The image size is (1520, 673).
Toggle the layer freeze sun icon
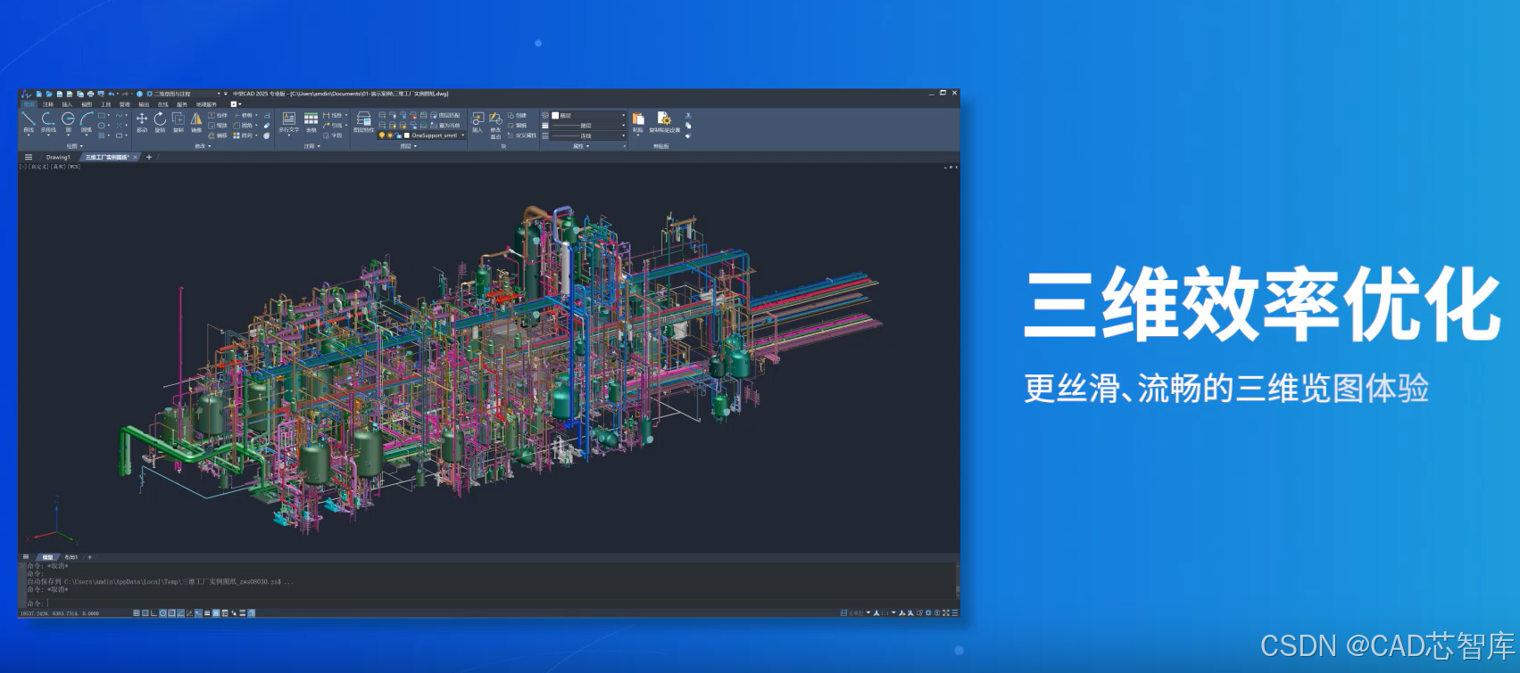tap(390, 135)
